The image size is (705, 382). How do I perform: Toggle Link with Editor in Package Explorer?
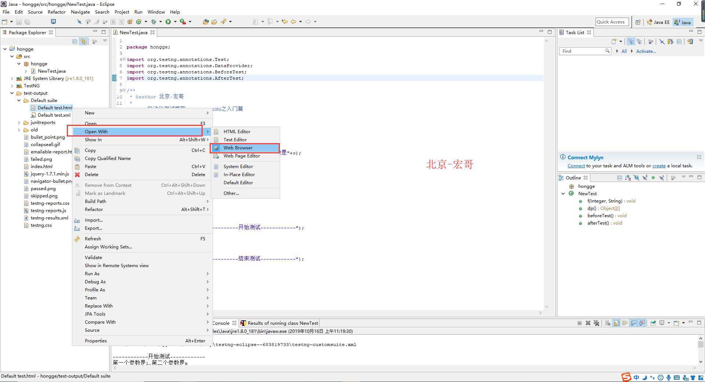pos(83,41)
